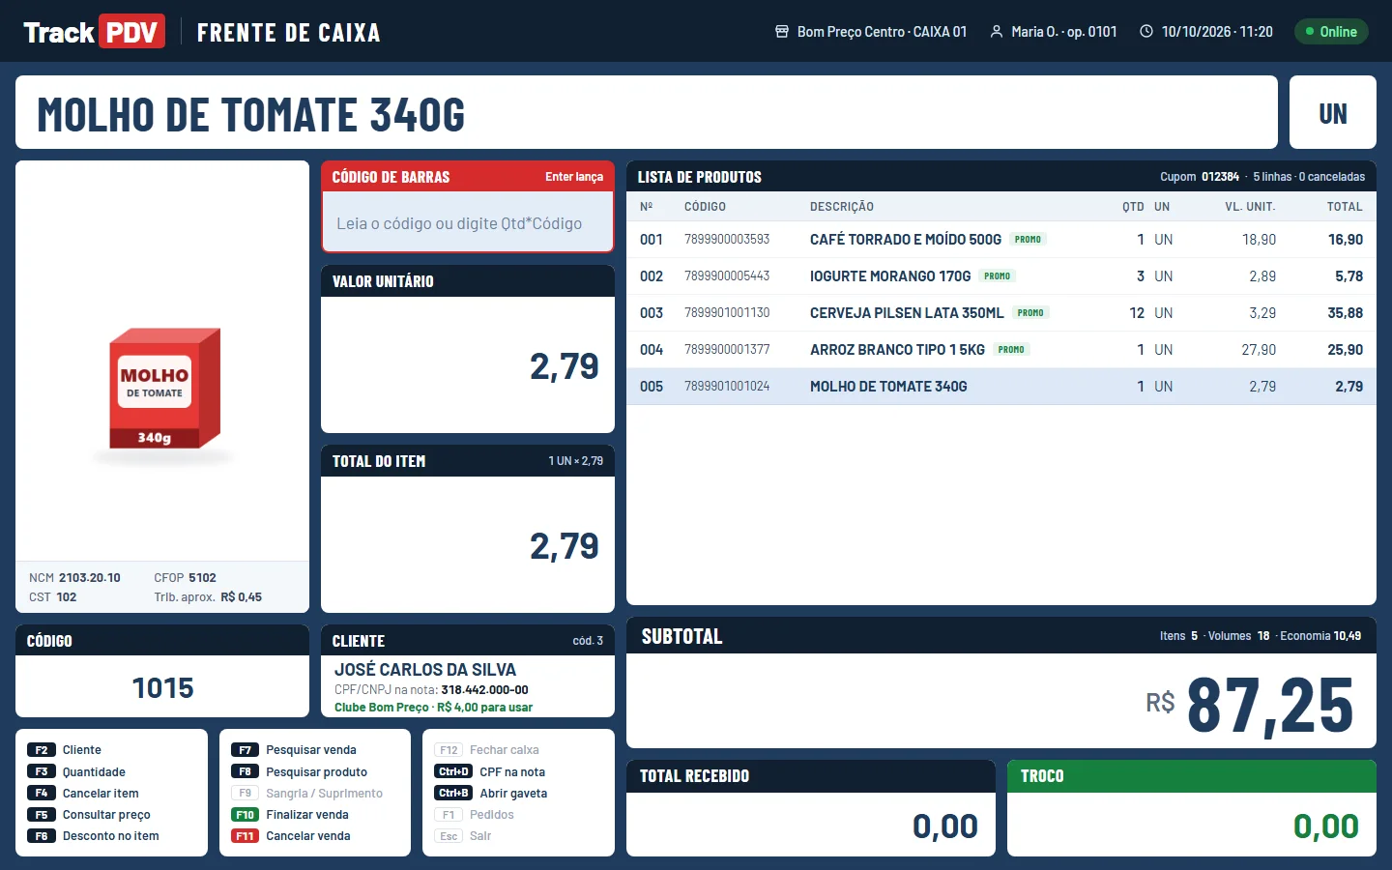The width and height of the screenshot is (1392, 870).
Task: Select row 003 Cerveja Pilsen Lata 350ML
Action: pyautogui.click(x=1001, y=313)
